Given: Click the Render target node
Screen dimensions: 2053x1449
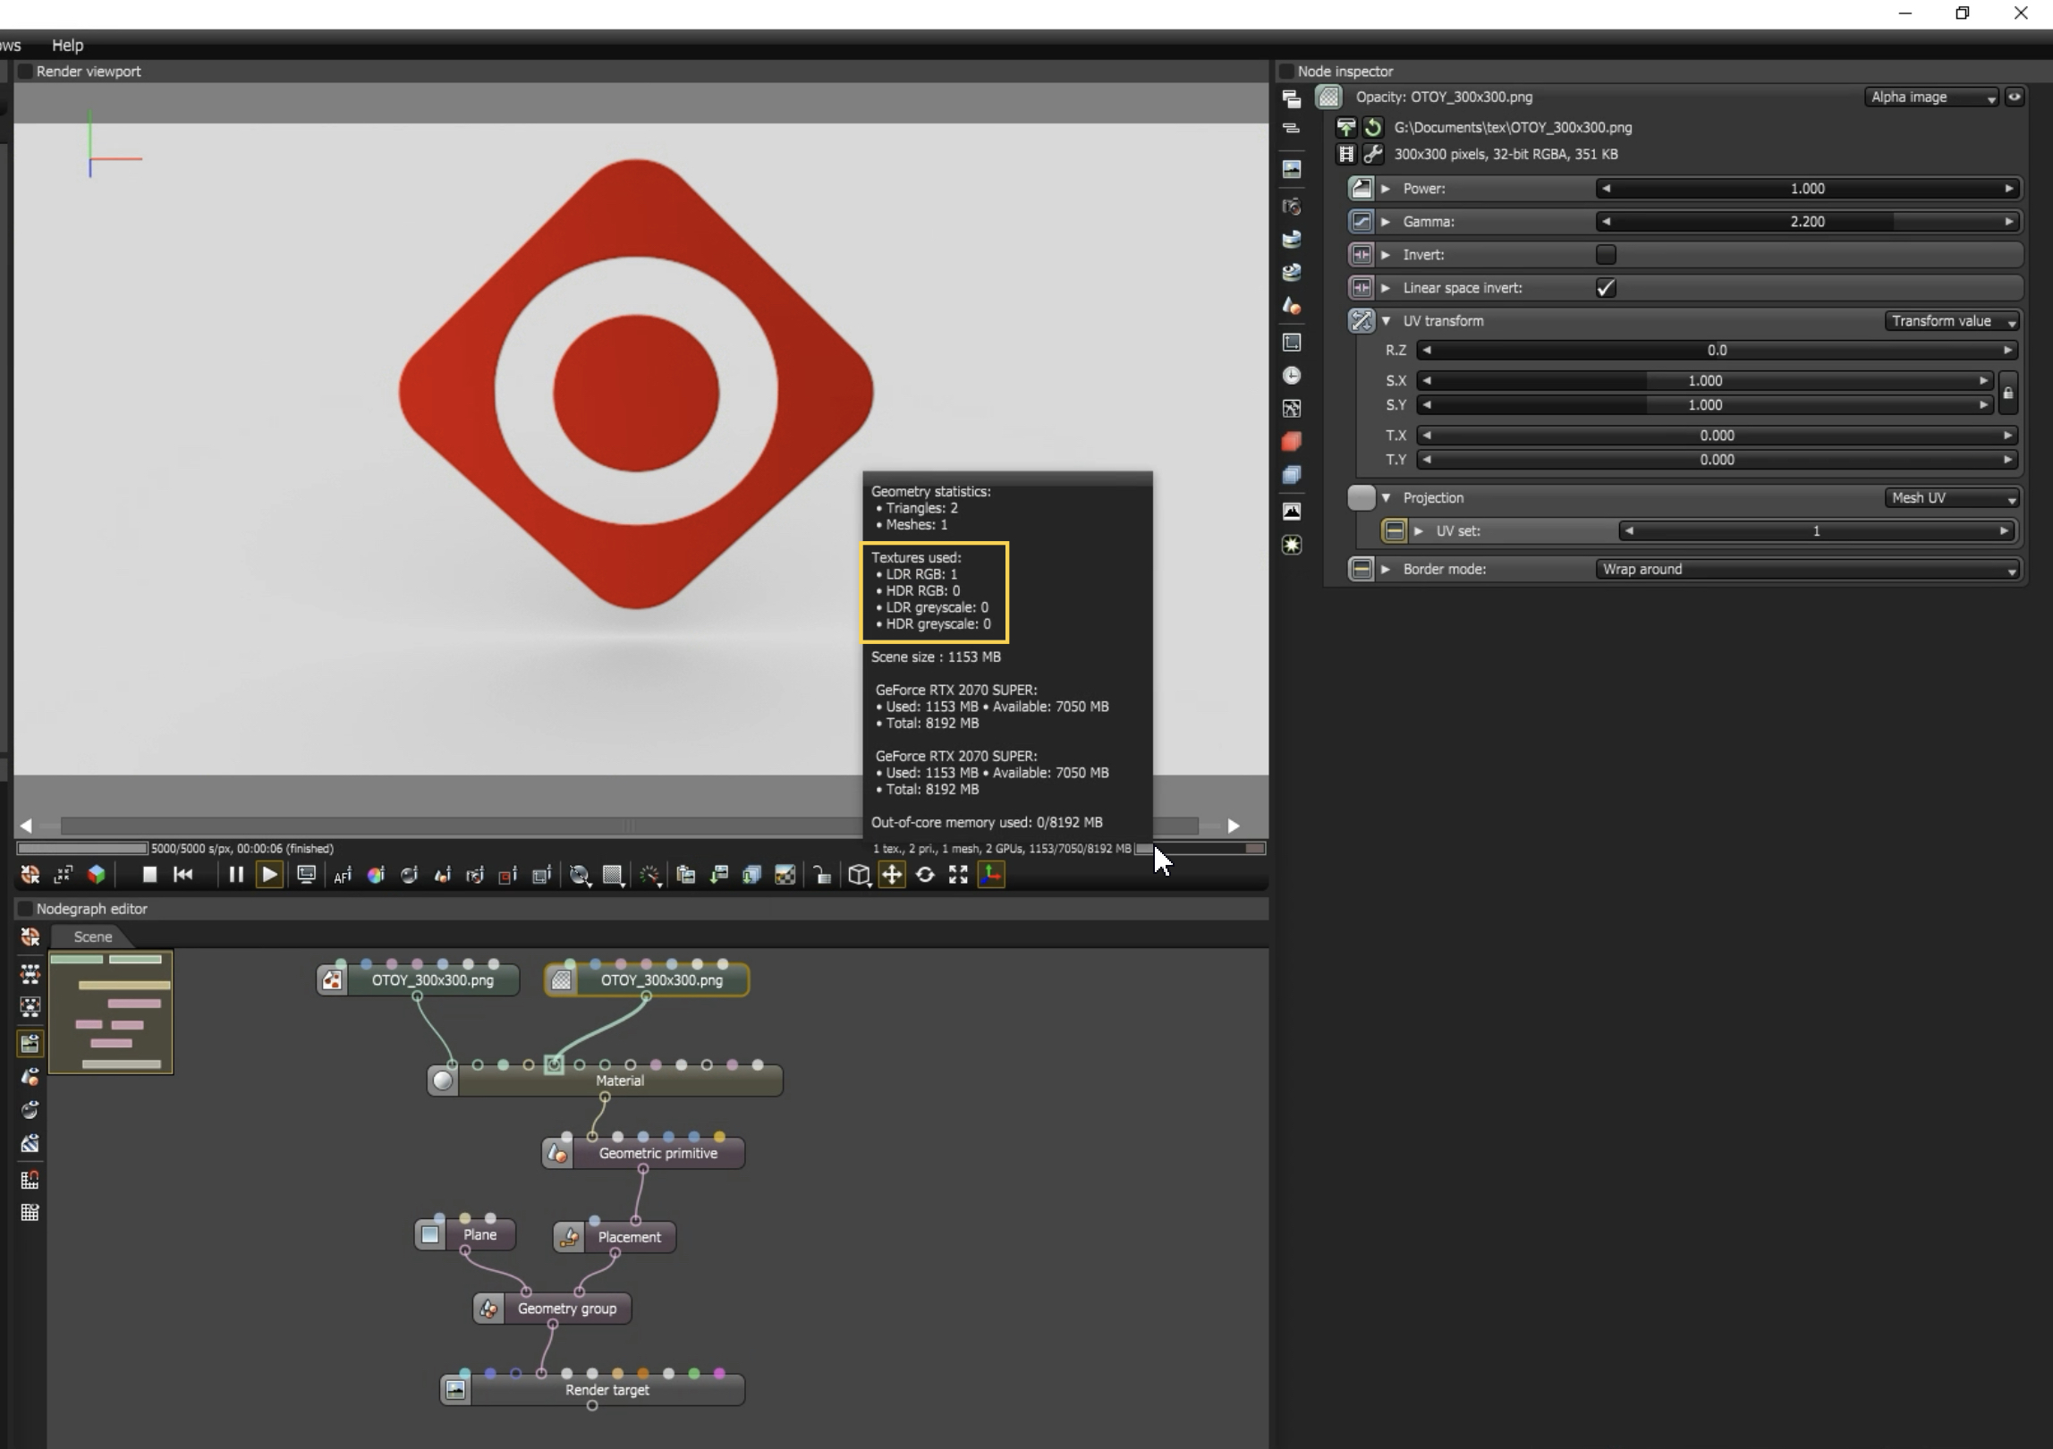Looking at the screenshot, I should pos(607,1390).
